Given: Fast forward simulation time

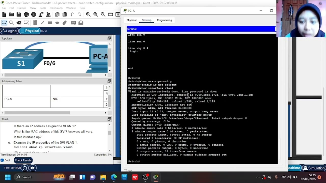Looking at the screenshot, I should [x=32, y=168].
